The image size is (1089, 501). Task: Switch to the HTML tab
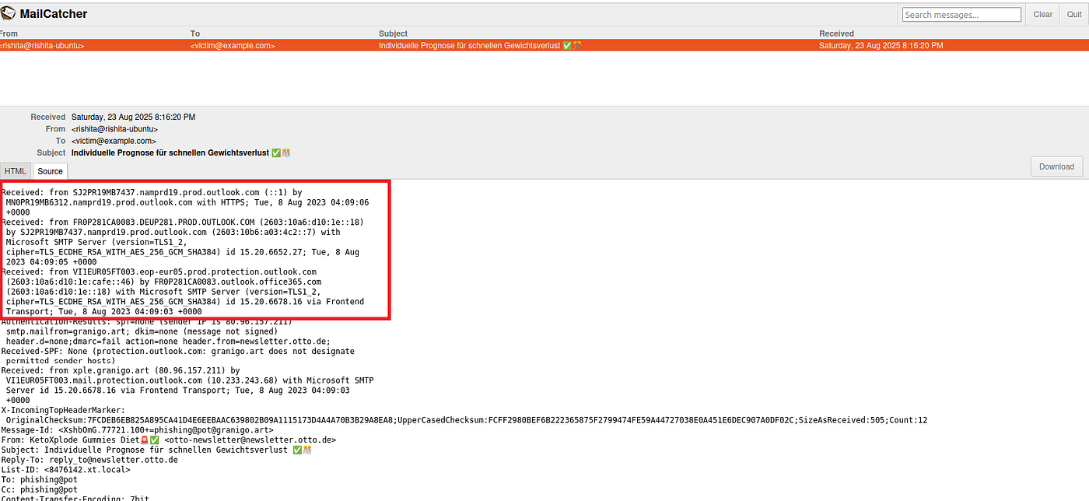pyautogui.click(x=16, y=171)
